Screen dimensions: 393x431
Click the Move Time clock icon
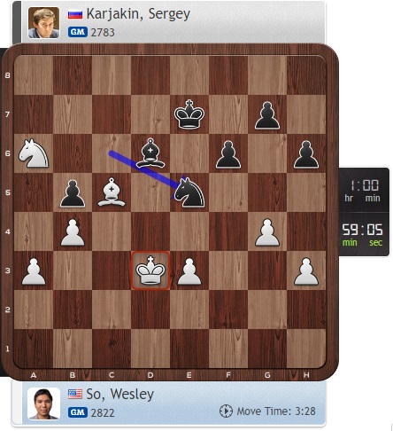click(x=226, y=411)
